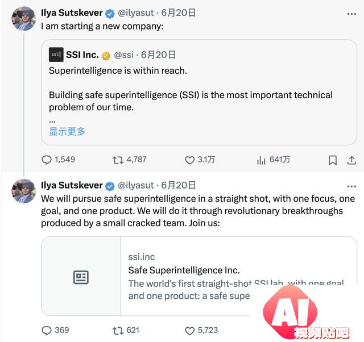Click the article icon on link preview
Image resolution: width=364 pixels, height=342 pixels.
tap(81, 277)
